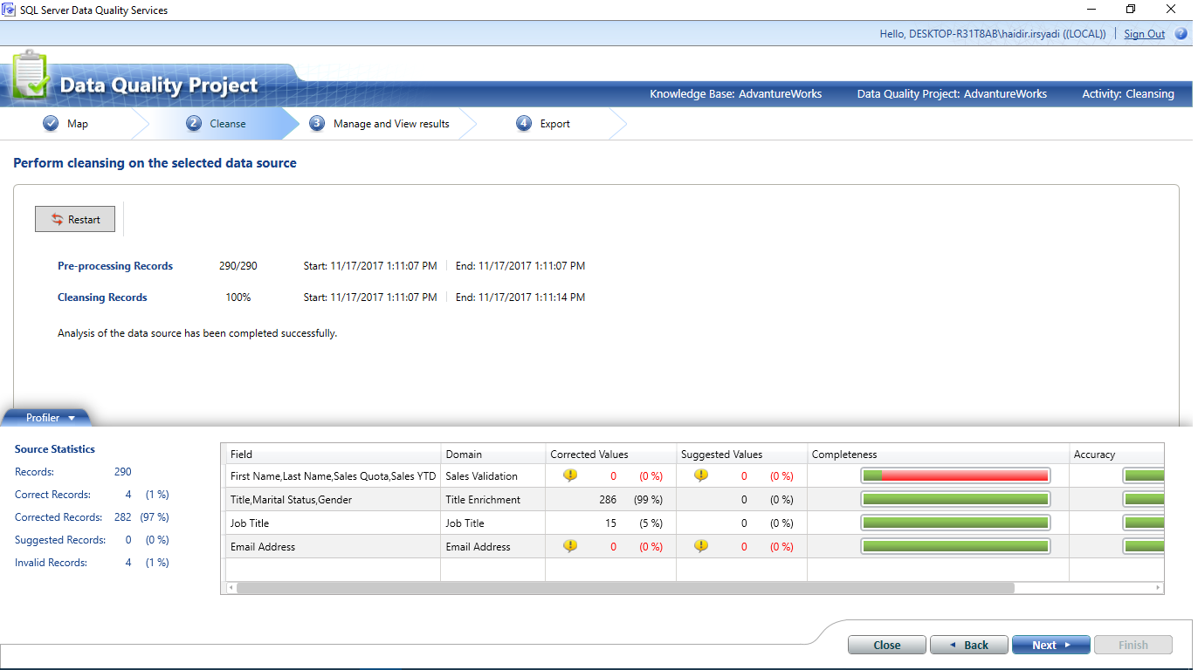Click the Sign Out link
The height and width of the screenshot is (670, 1198).
coord(1144,33)
